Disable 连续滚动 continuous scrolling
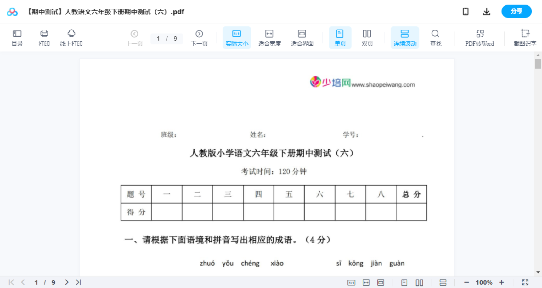Screen dimensions: 542x288 pos(405,38)
